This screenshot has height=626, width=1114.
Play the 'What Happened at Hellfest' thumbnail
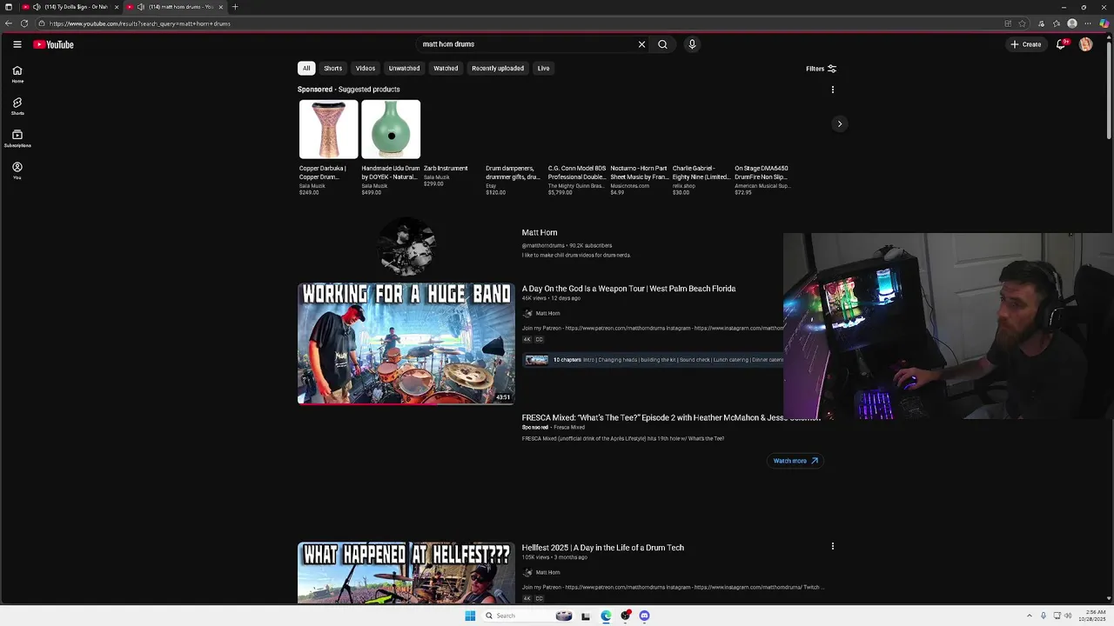pyautogui.click(x=406, y=573)
